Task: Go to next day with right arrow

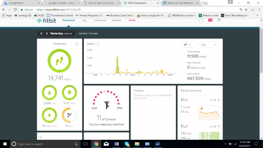Action: point(47,34)
